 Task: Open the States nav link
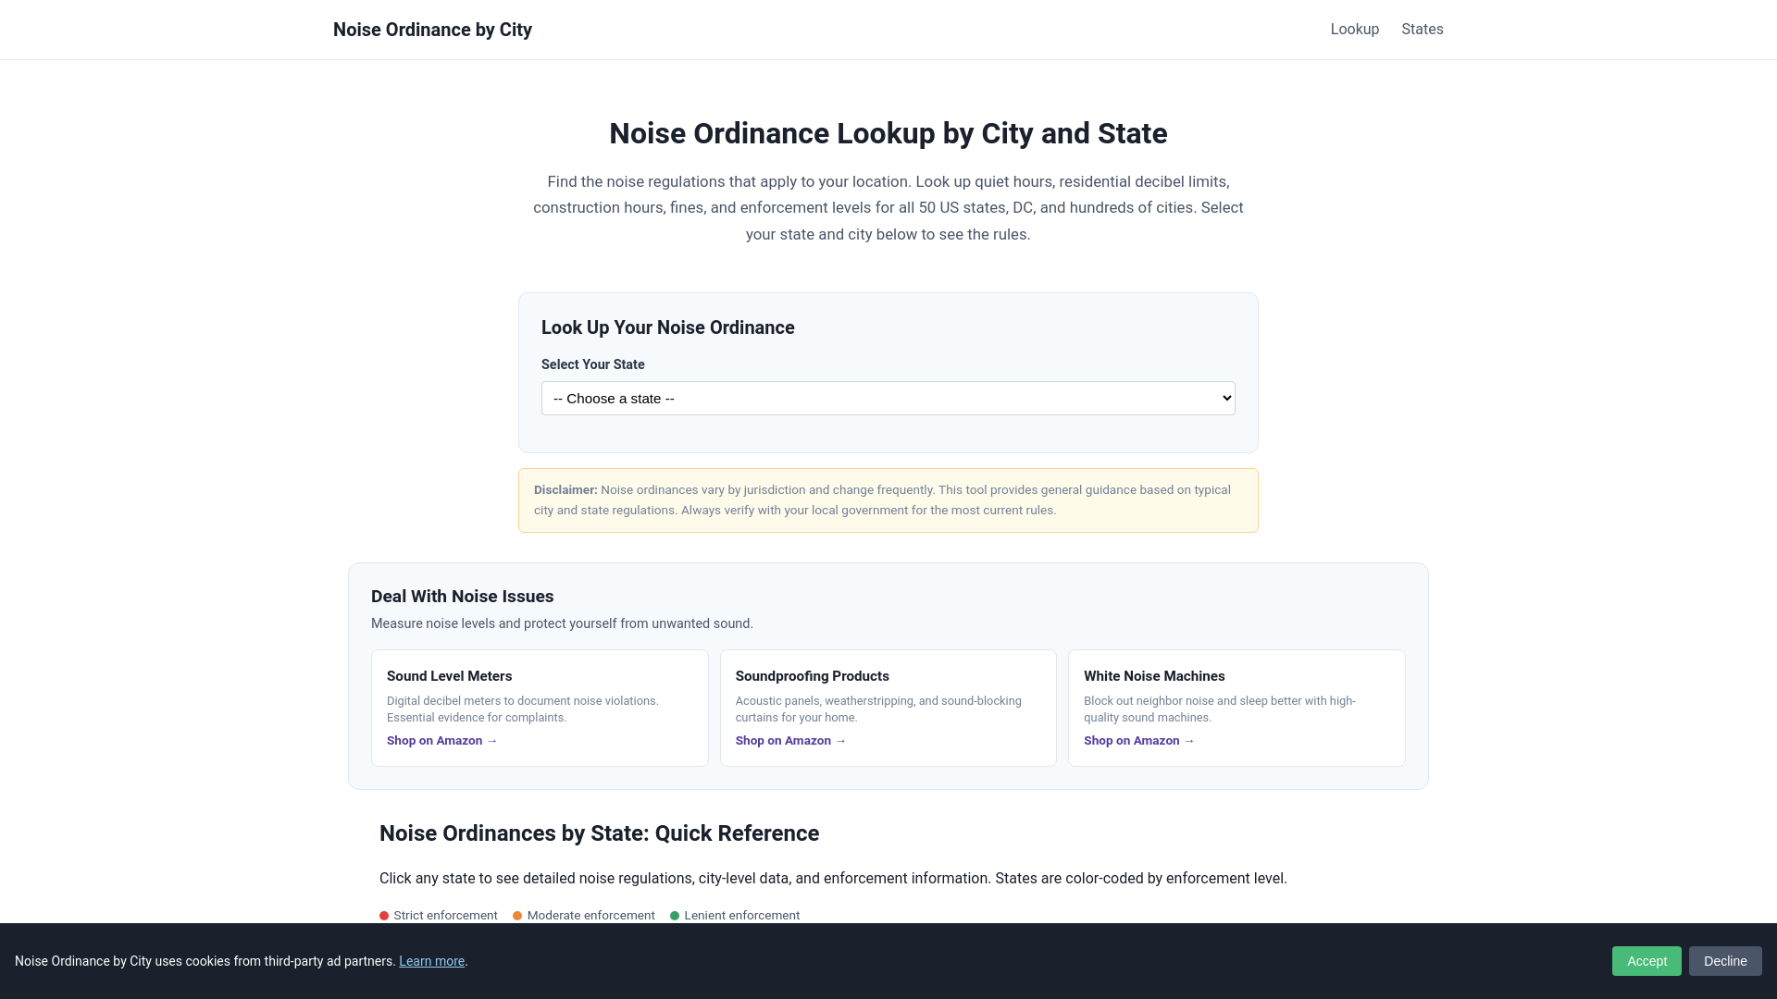coord(1422,30)
